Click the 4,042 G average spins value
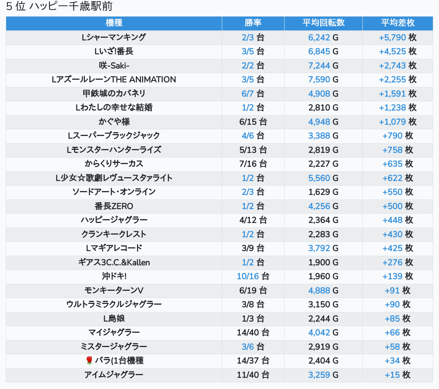The image size is (439, 389). [x=323, y=333]
